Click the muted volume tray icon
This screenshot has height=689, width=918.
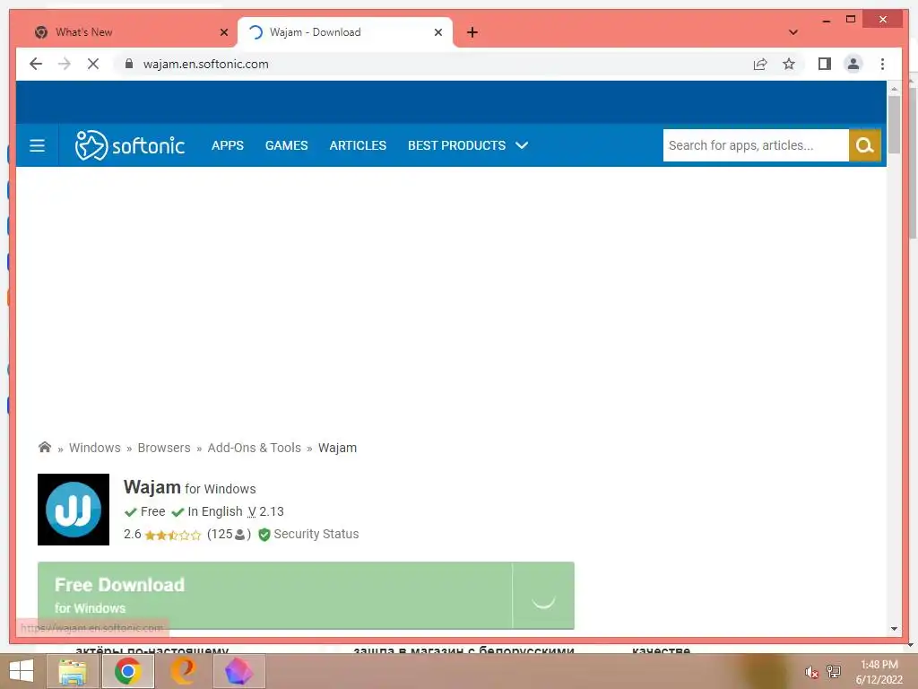(810, 672)
